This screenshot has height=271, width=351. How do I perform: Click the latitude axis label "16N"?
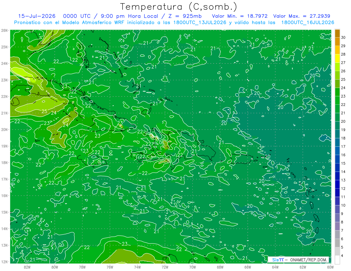pyautogui.click(x=4, y=196)
